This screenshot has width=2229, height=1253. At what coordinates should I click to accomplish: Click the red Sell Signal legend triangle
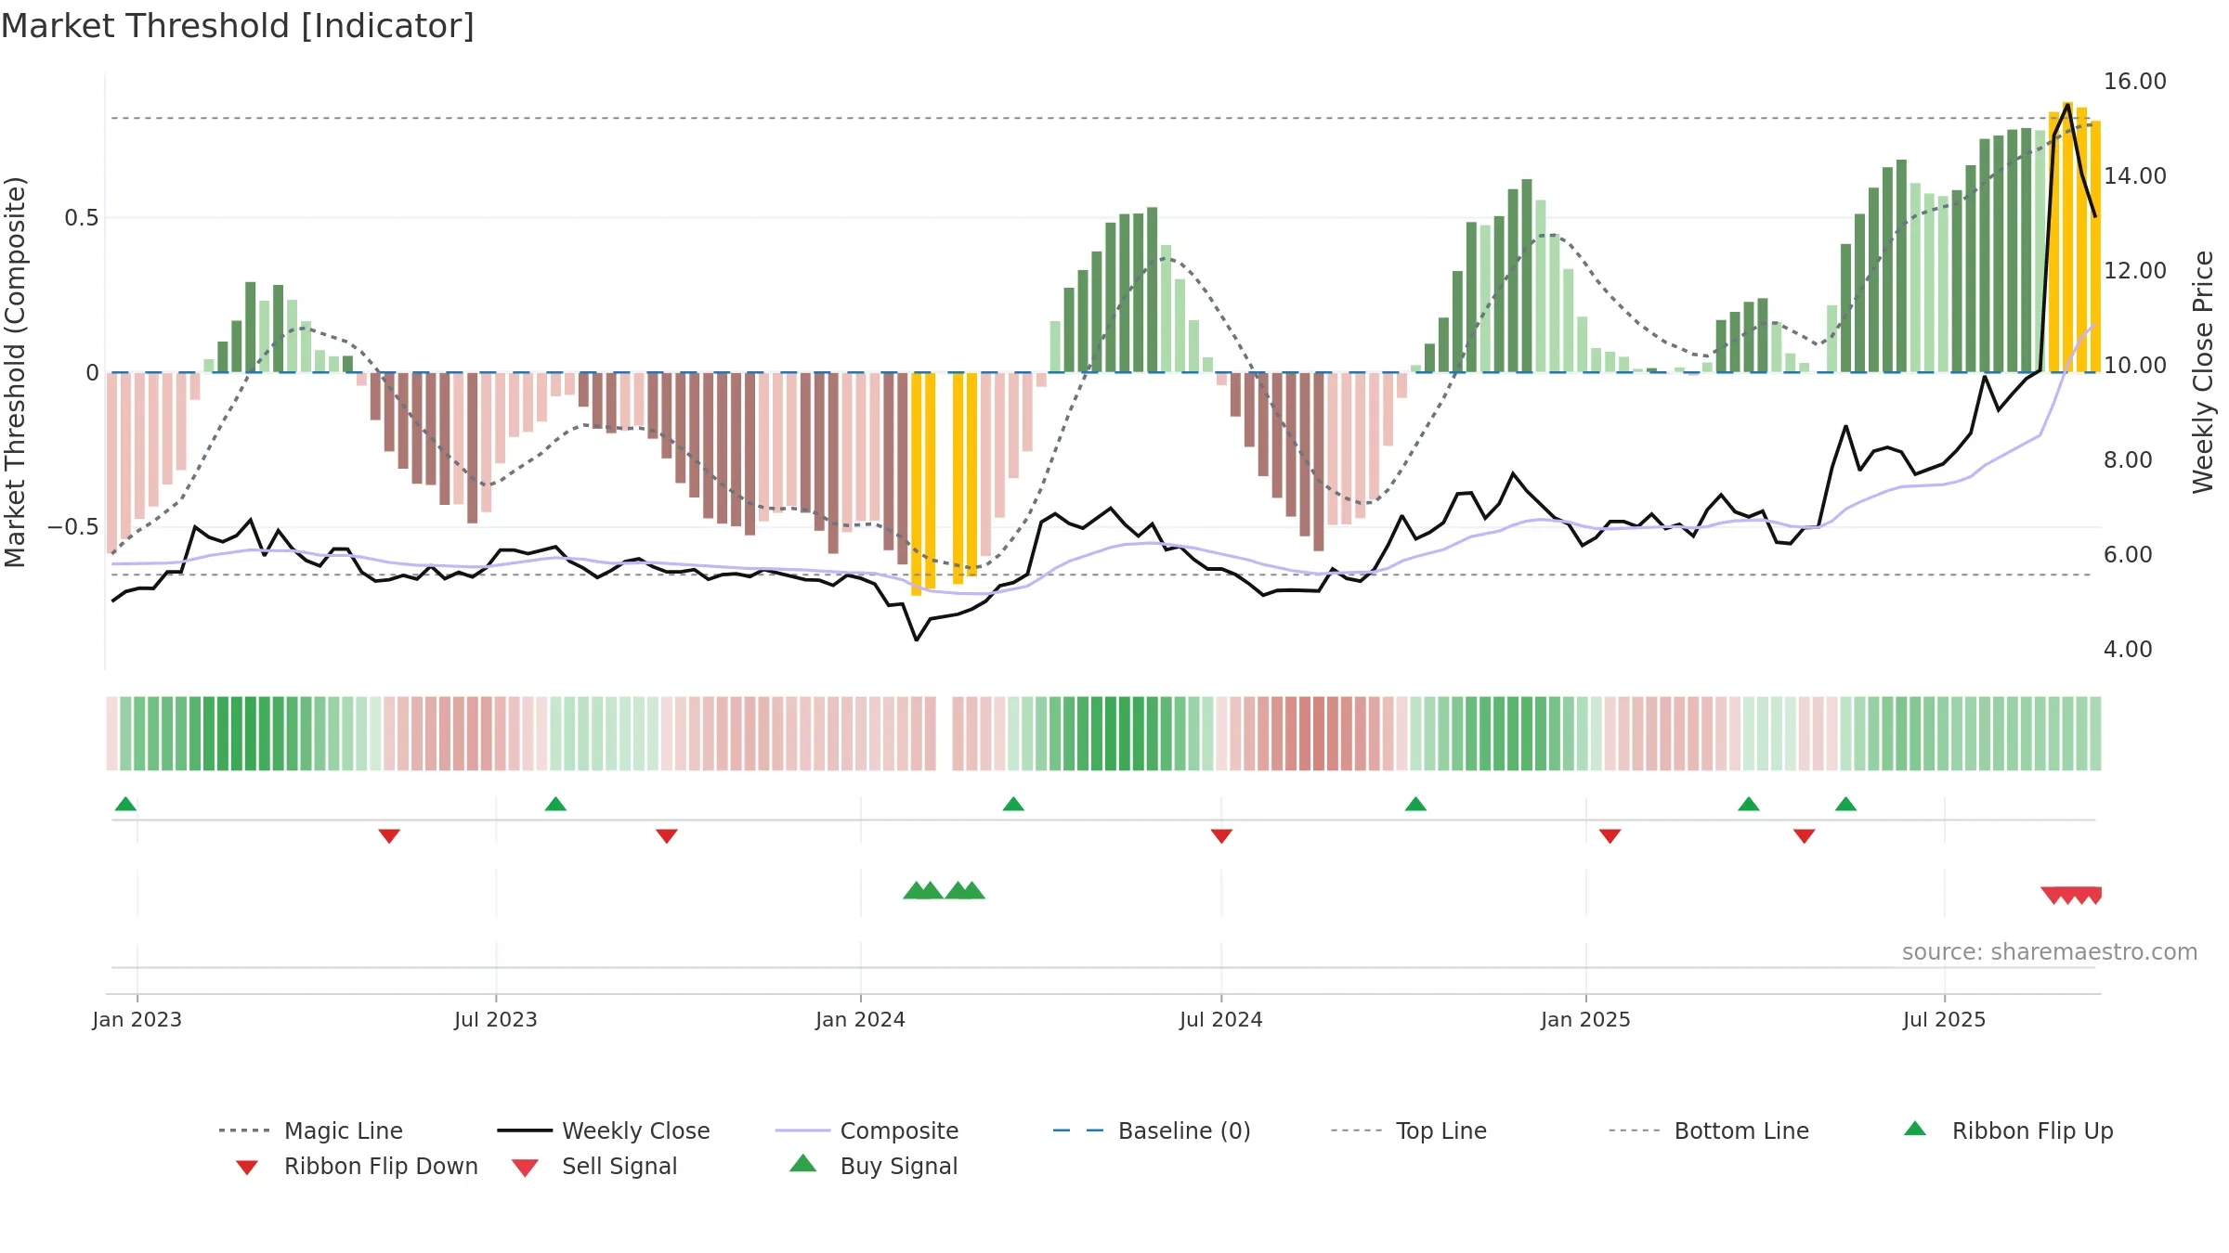(x=525, y=1168)
